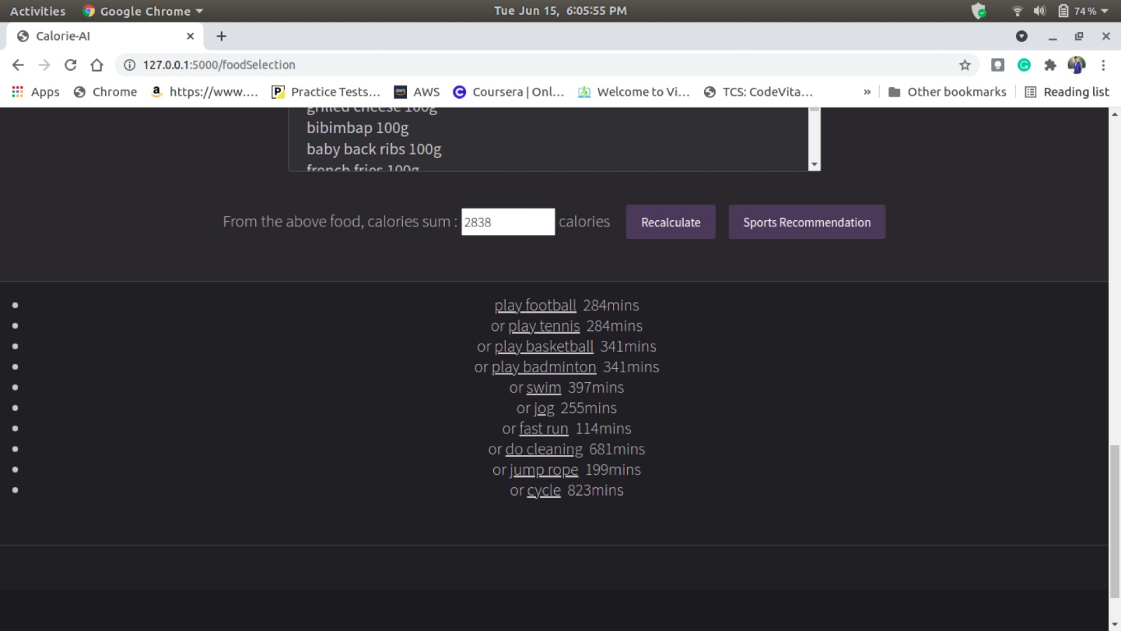Bookmark this page with the star icon
Image resolution: width=1121 pixels, height=631 pixels.
(x=965, y=65)
